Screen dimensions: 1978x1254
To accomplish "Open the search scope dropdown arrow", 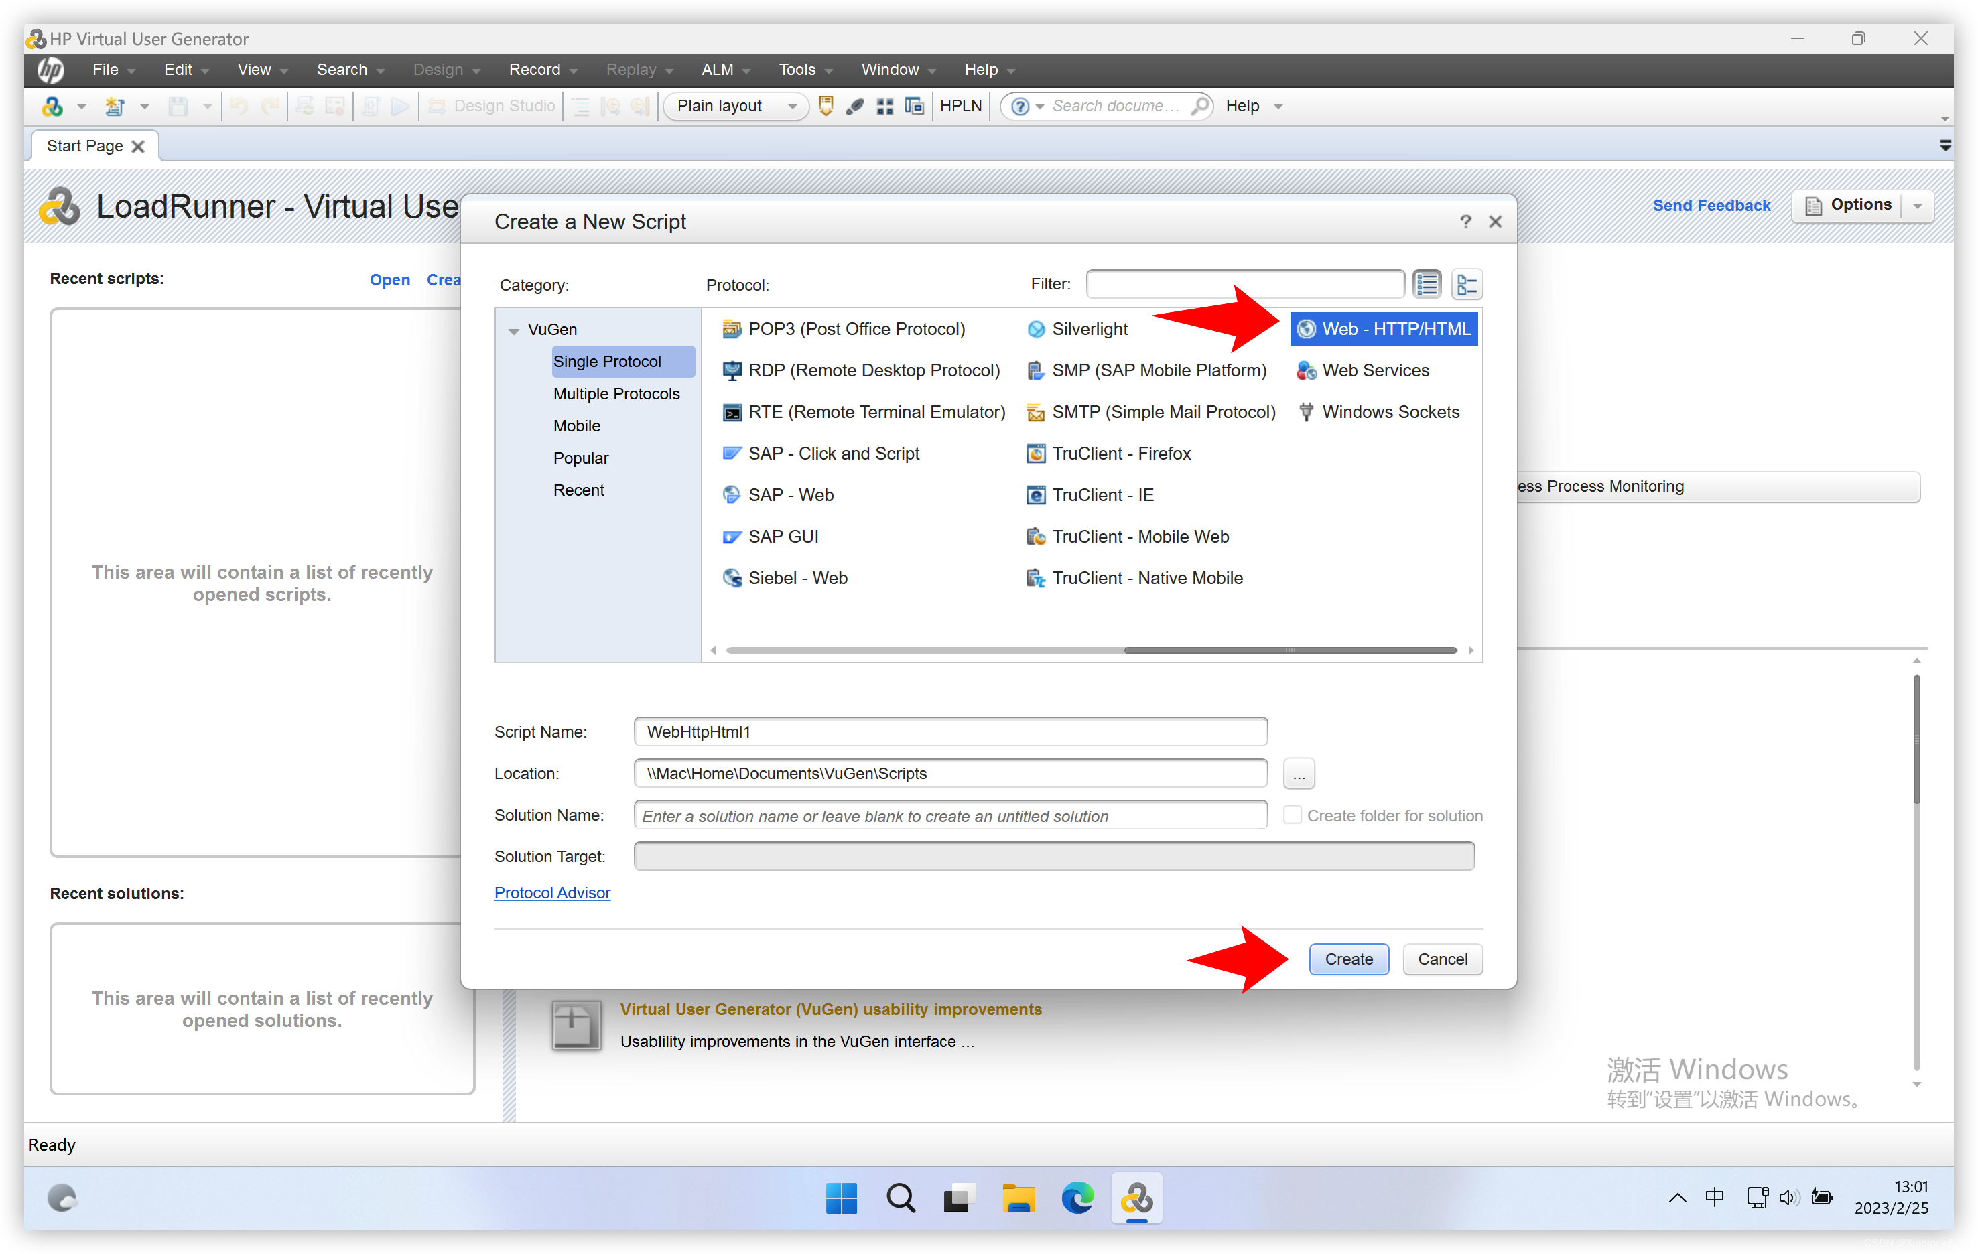I will [x=1039, y=107].
